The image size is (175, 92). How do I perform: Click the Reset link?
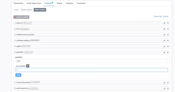point(166,16)
